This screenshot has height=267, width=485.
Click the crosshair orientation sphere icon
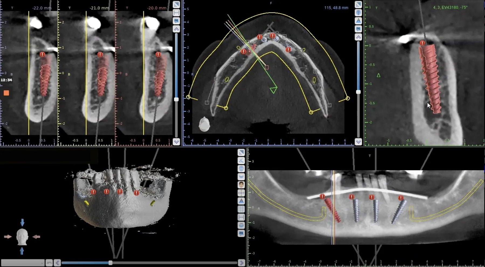tap(241, 193)
